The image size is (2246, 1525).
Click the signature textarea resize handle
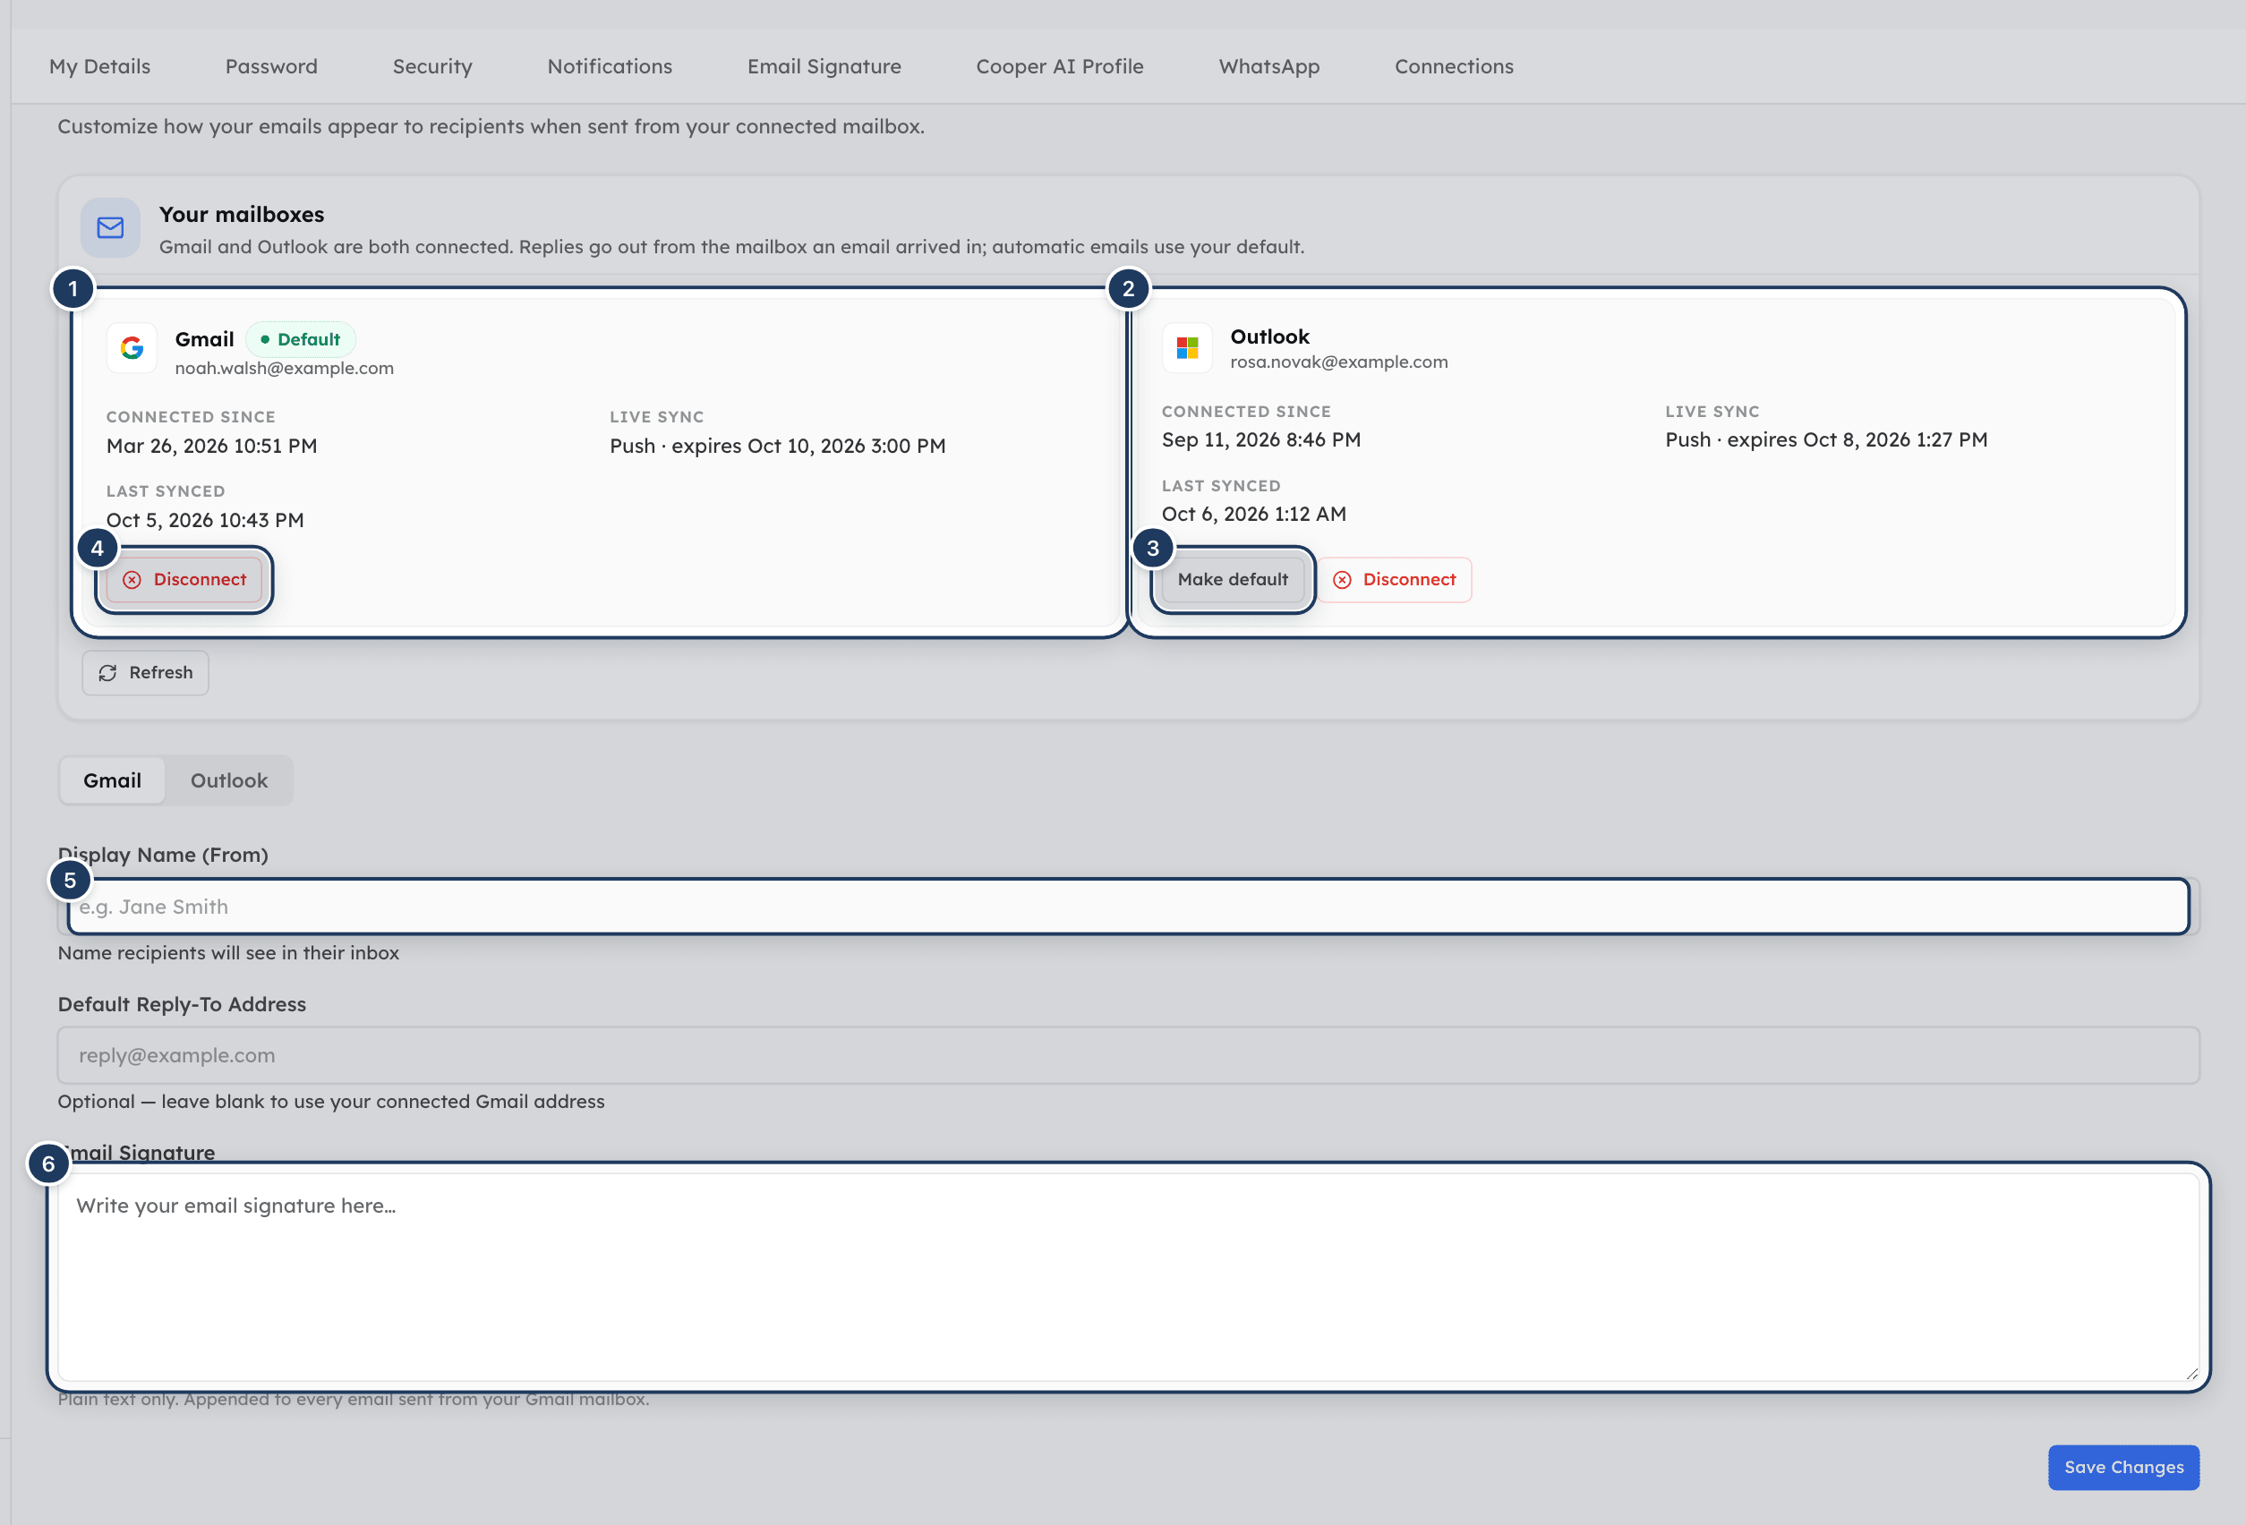pos(2190,1373)
